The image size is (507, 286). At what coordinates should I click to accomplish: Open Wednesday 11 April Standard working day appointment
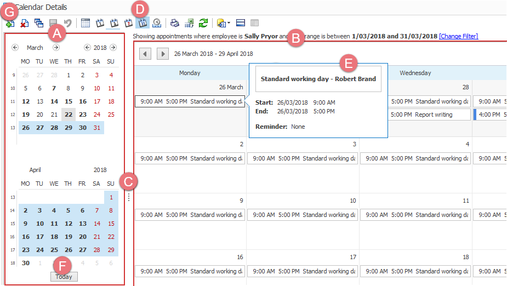click(415, 215)
